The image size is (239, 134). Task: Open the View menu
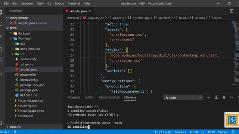[x=40, y=3]
